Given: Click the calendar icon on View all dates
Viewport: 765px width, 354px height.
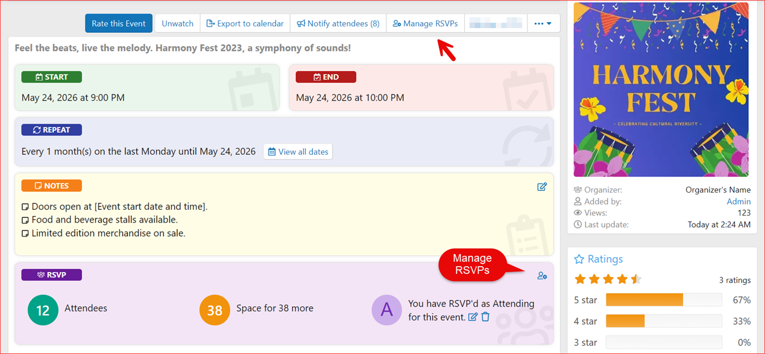Looking at the screenshot, I should coord(272,152).
